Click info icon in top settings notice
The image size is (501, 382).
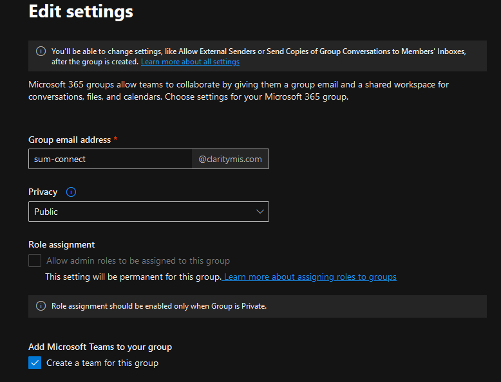41,51
